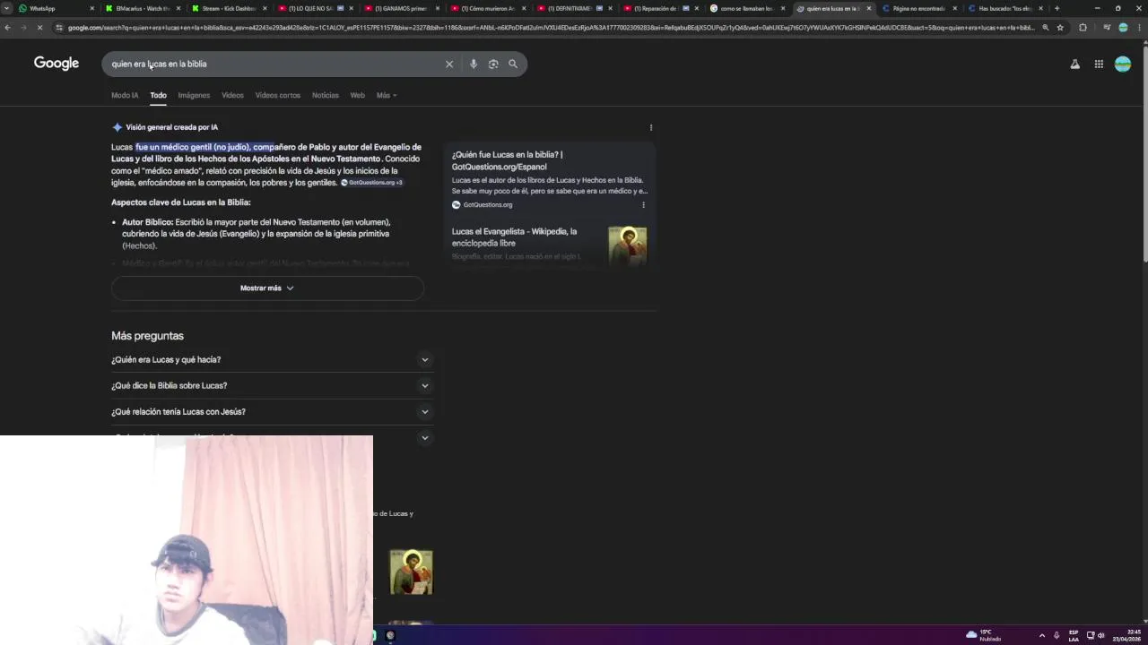Viewport: 1148px width, 645px height.
Task: Show hidden system tray icons
Action: [1041, 635]
